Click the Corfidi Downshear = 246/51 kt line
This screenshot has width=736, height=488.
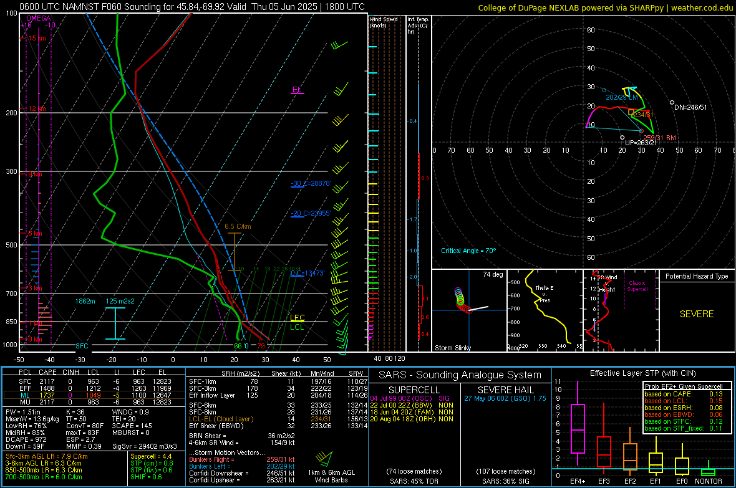(242, 474)
